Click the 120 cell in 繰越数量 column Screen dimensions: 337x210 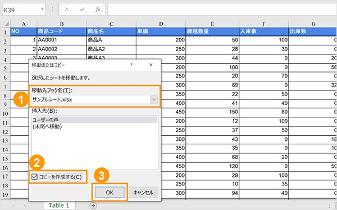coord(212,166)
